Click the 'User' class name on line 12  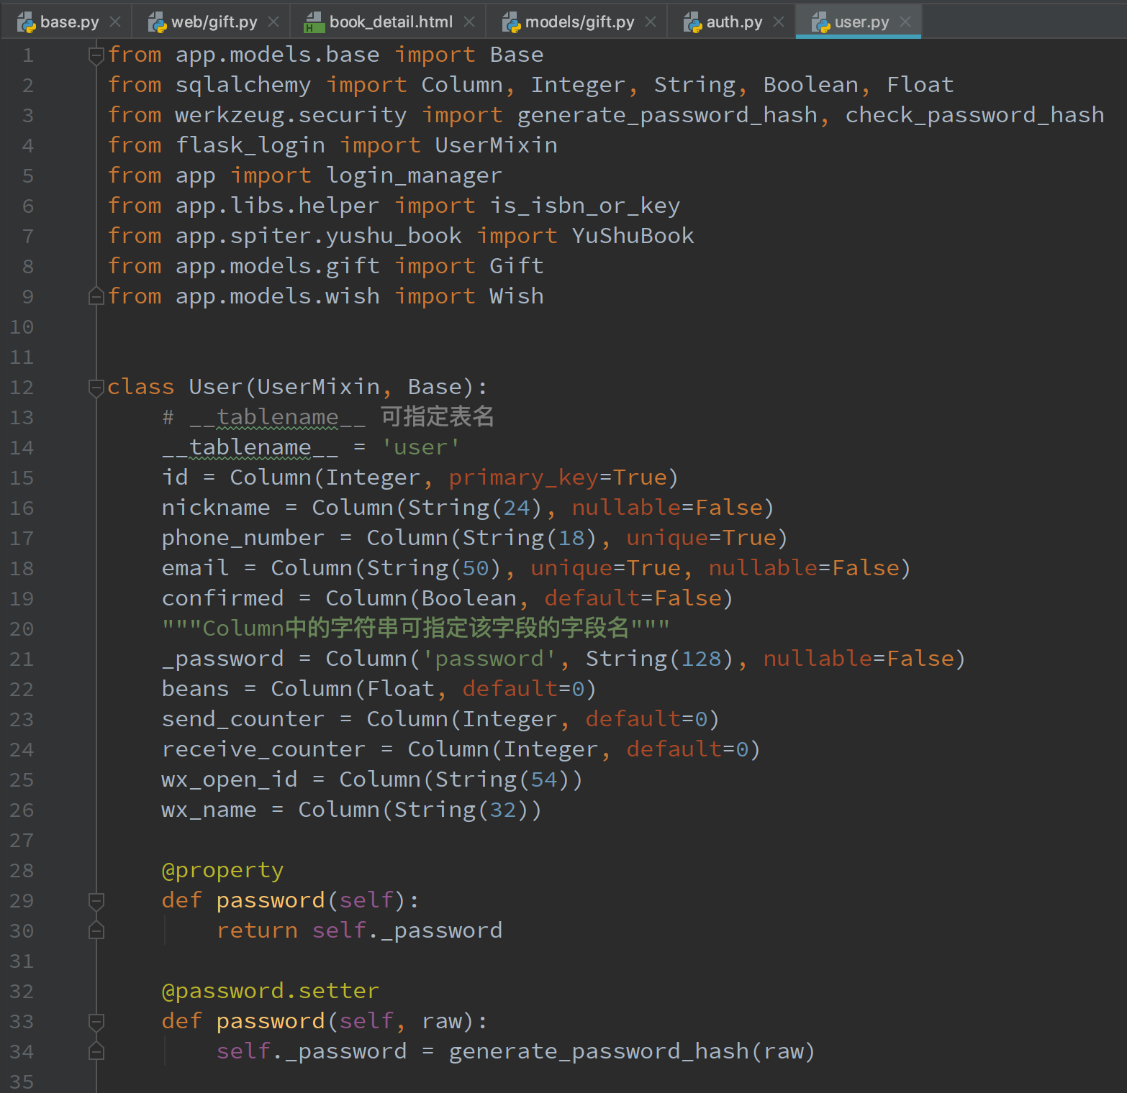tap(215, 387)
